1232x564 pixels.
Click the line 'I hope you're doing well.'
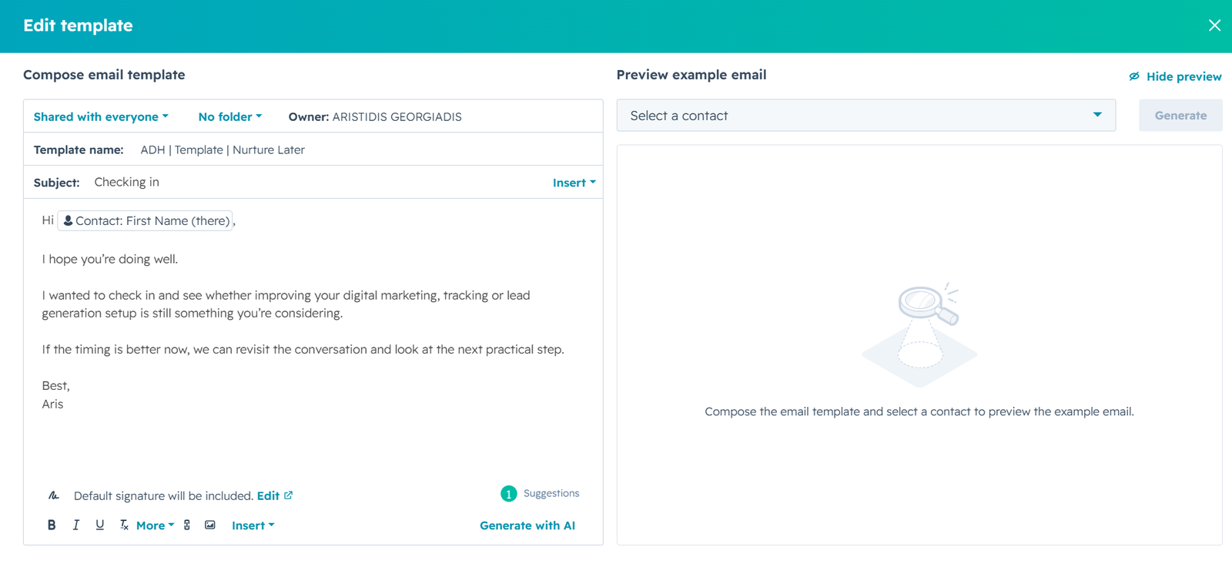(x=109, y=259)
